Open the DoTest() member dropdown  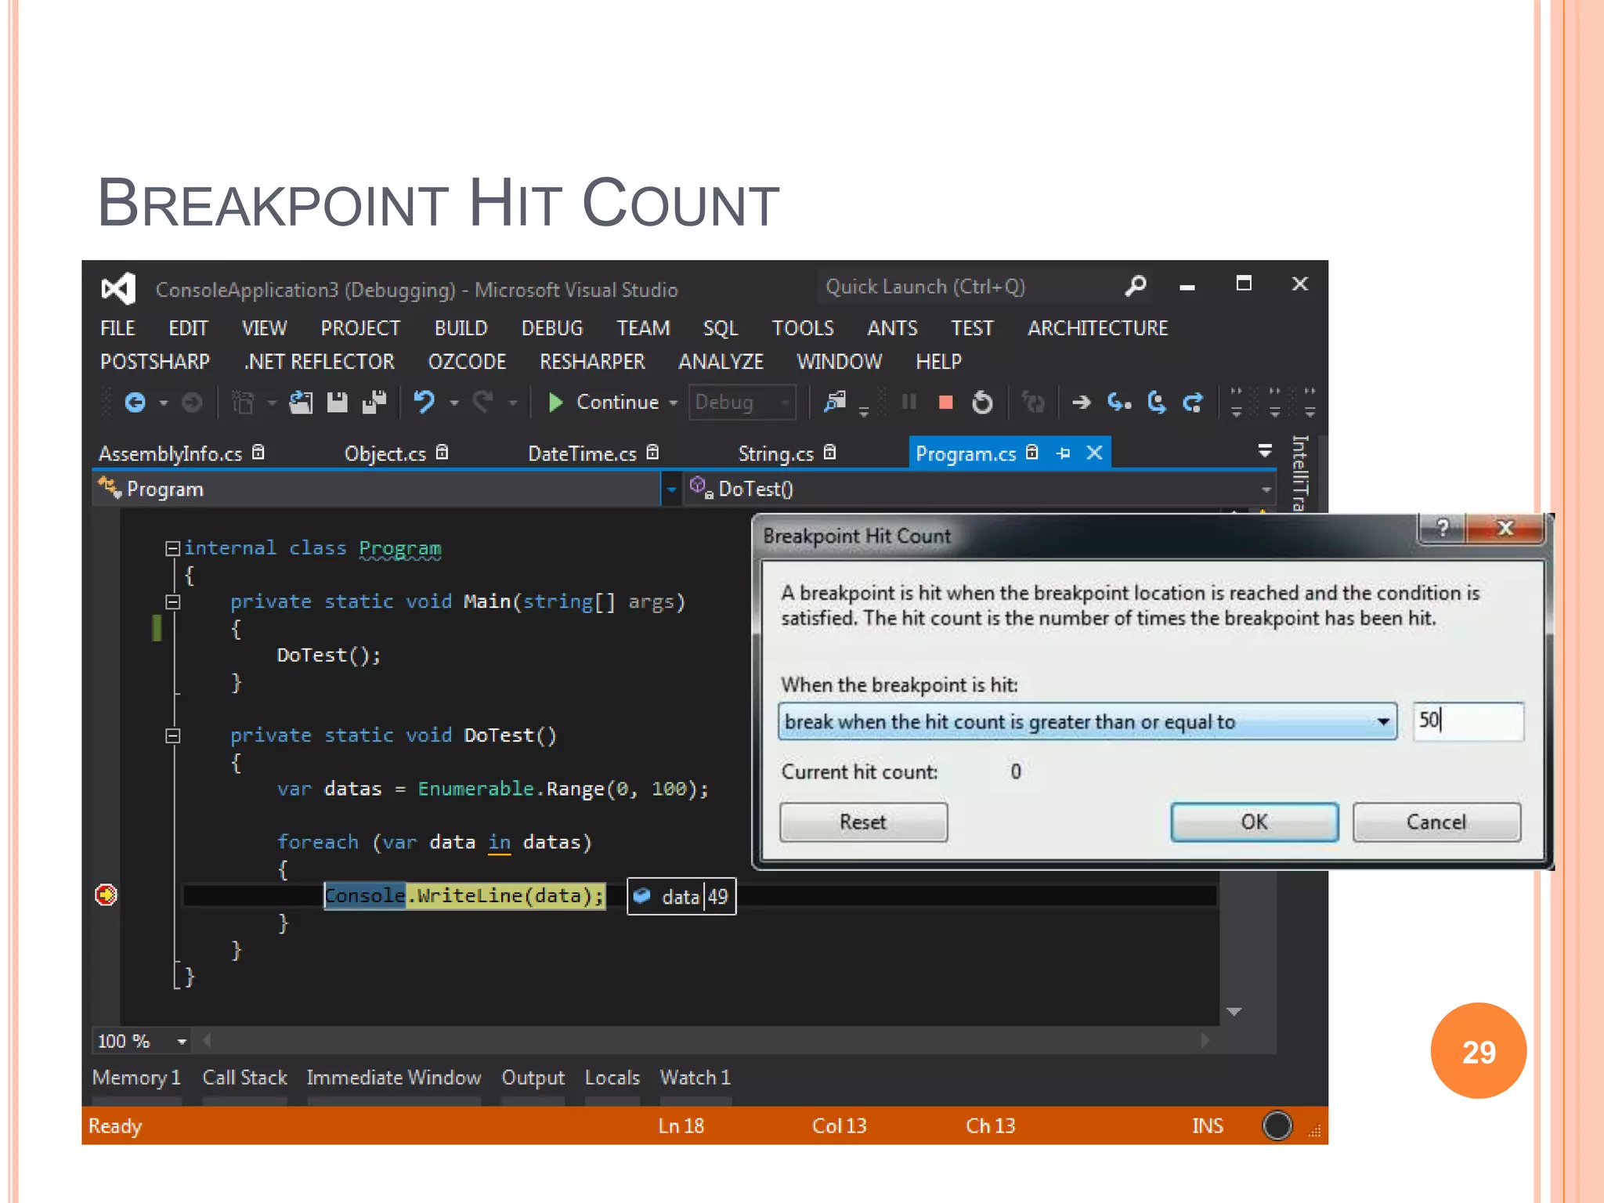click(1266, 490)
